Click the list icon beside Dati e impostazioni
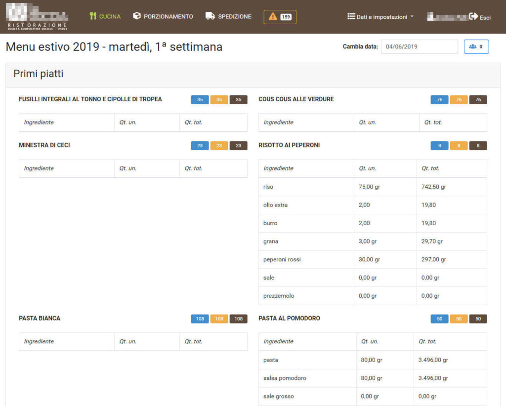This screenshot has height=406, width=506. (351, 17)
